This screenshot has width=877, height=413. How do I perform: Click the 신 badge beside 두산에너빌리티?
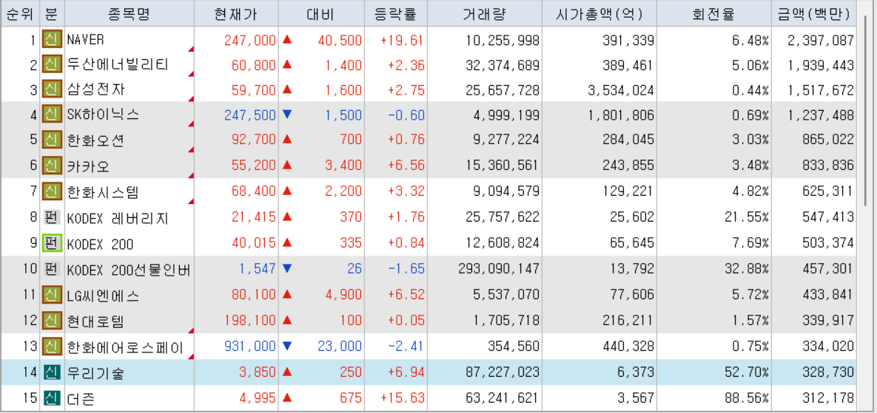pos(52,65)
